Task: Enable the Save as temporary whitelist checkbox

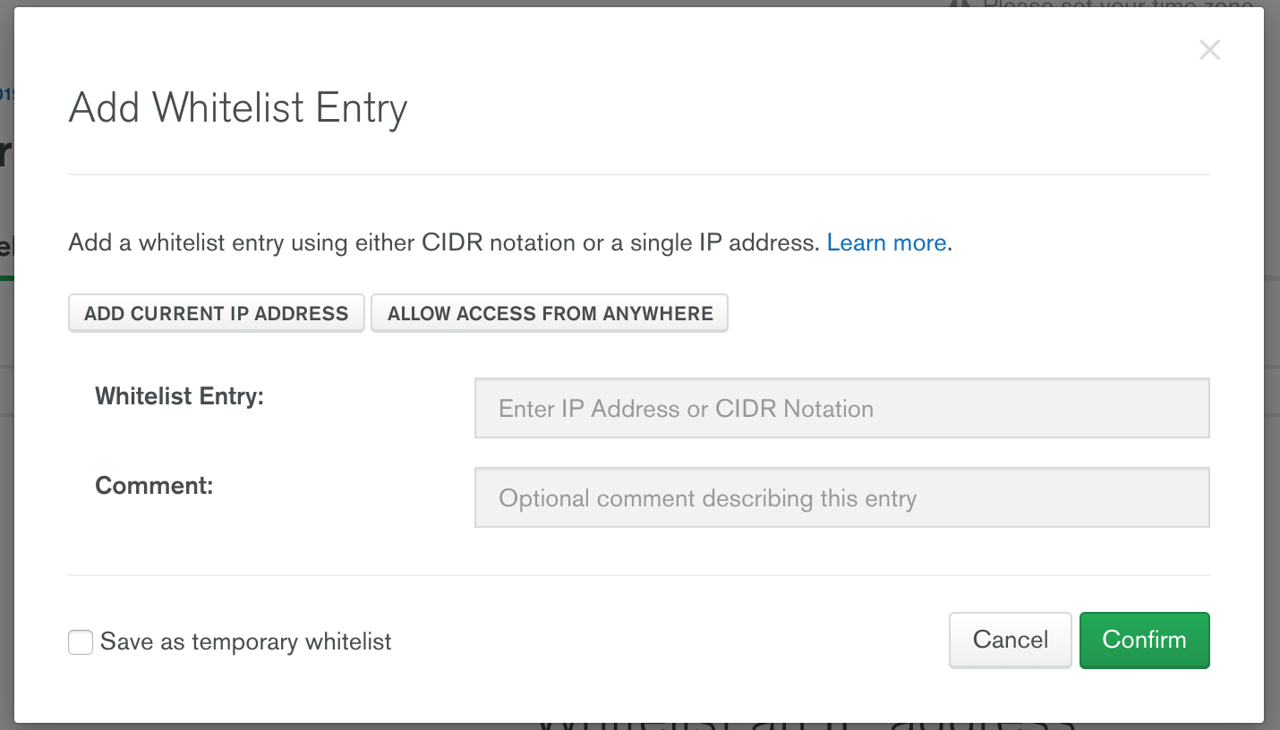Action: point(81,642)
